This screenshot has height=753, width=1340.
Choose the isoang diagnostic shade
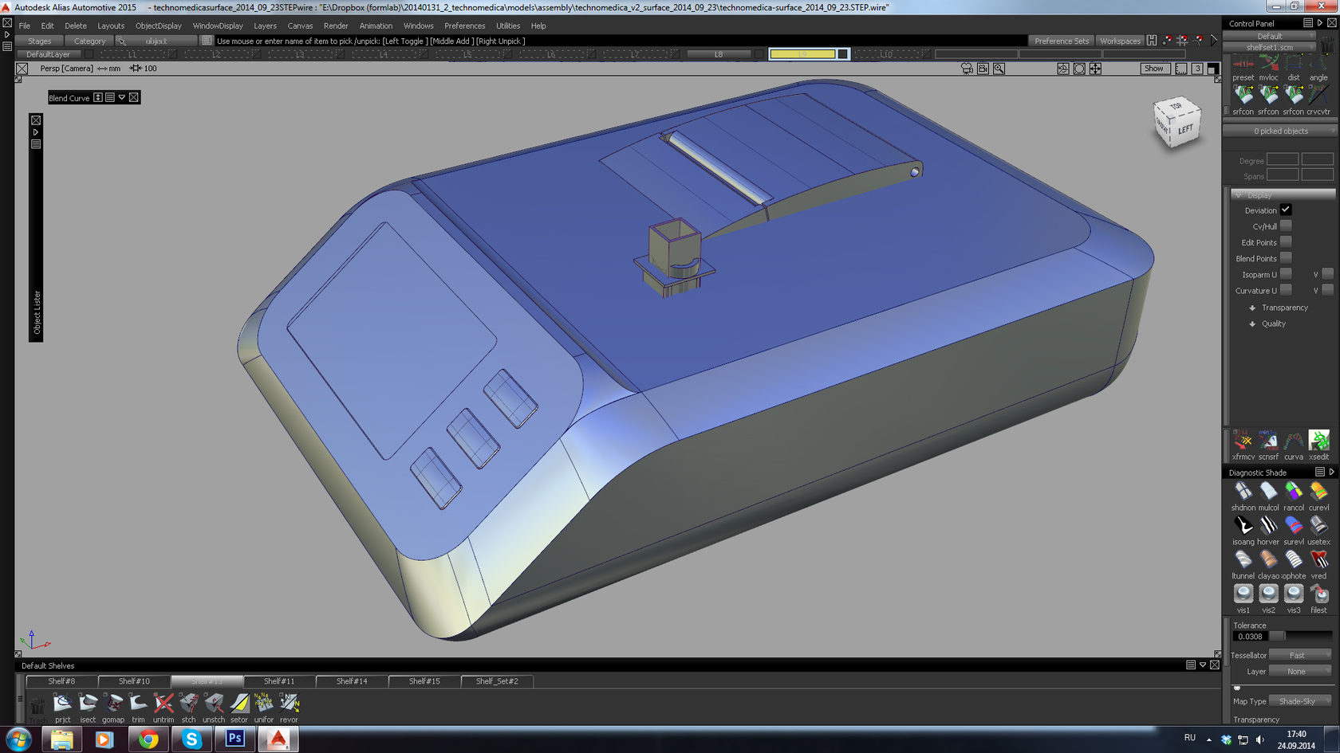pos(1243,526)
